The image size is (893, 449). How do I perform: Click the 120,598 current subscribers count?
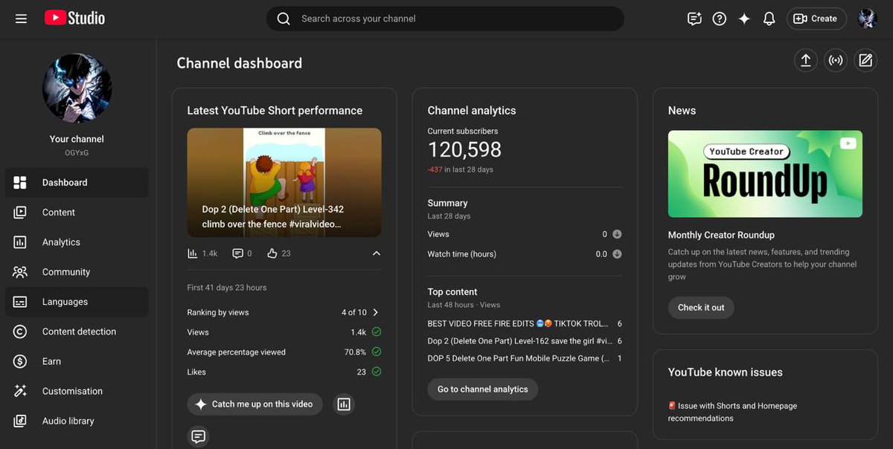coord(464,150)
